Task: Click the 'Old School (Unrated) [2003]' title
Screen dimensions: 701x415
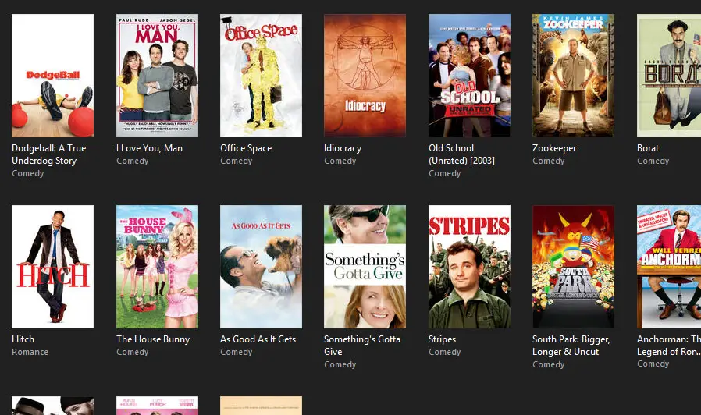Action: [x=461, y=154]
